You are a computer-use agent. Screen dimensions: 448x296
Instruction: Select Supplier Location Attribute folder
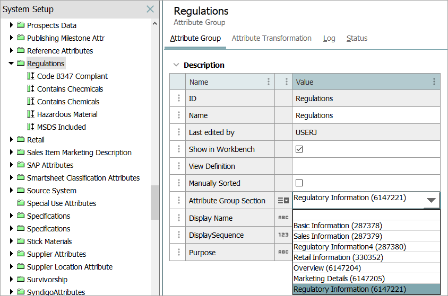(70, 267)
